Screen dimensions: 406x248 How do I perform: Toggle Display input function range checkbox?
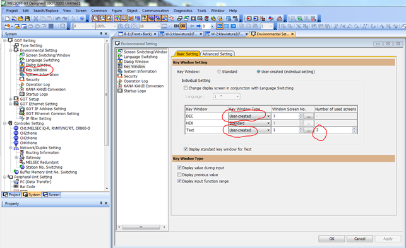[179, 181]
